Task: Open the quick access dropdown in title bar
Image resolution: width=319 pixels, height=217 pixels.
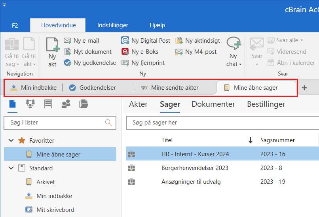Action: click(x=4, y=5)
